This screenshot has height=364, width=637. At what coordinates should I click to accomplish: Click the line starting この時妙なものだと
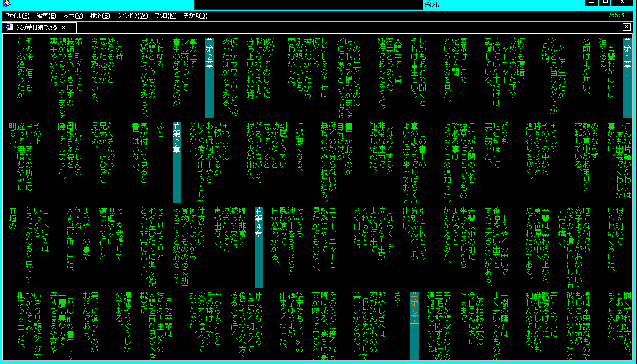[x=107, y=70]
